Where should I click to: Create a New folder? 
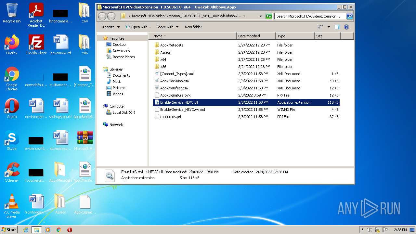coord(193,27)
